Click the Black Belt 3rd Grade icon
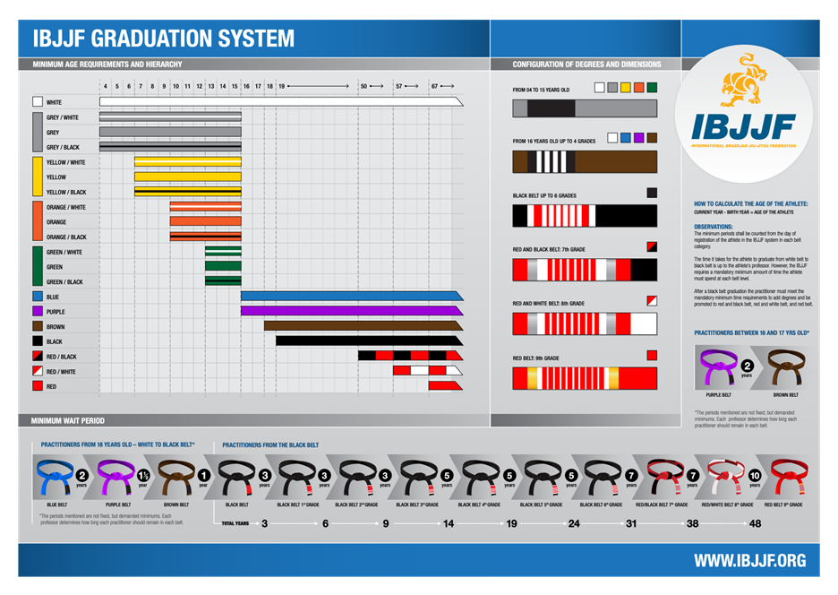This screenshot has width=838, height=595. point(420,478)
